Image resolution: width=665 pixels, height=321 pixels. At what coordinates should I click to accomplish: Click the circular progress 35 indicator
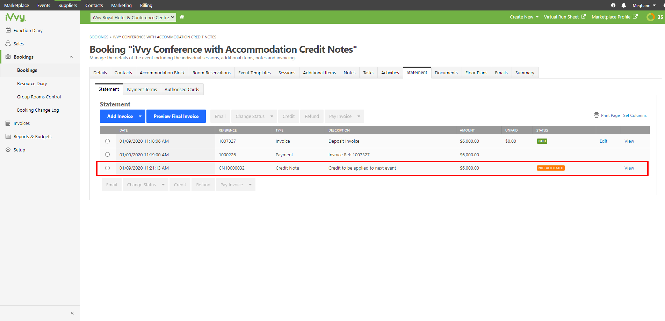(x=651, y=17)
